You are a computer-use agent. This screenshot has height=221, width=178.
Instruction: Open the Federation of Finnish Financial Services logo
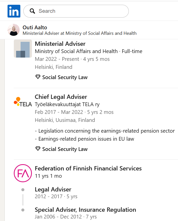pyautogui.click(x=23, y=173)
